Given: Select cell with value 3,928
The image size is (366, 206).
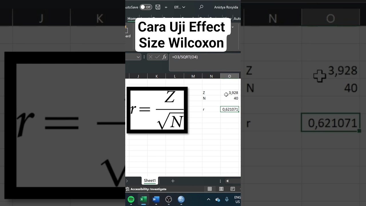Looking at the screenshot, I should tap(230, 93).
